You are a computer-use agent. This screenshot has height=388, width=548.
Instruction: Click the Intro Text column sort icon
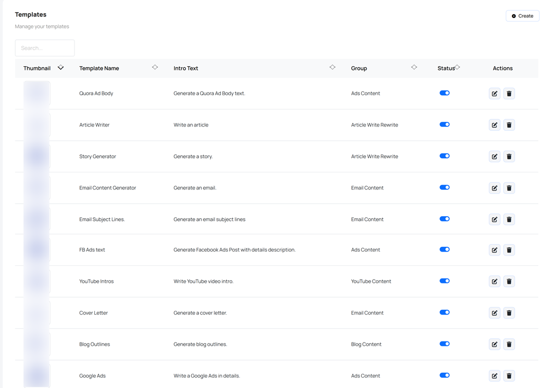[332, 67]
